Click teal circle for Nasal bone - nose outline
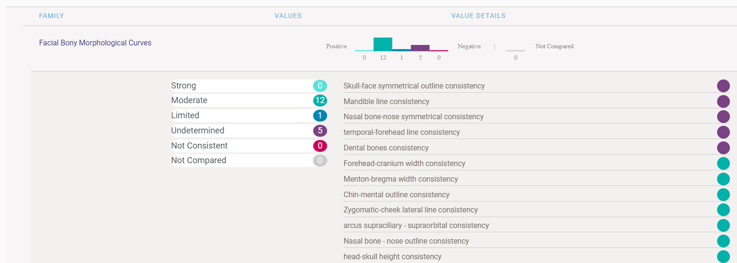The width and height of the screenshot is (737, 263). tap(723, 241)
